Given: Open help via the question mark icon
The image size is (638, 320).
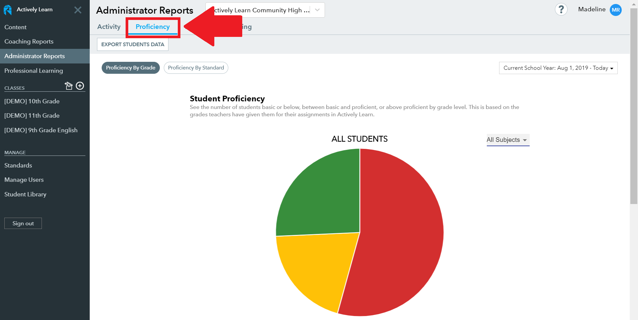Looking at the screenshot, I should point(561,9).
